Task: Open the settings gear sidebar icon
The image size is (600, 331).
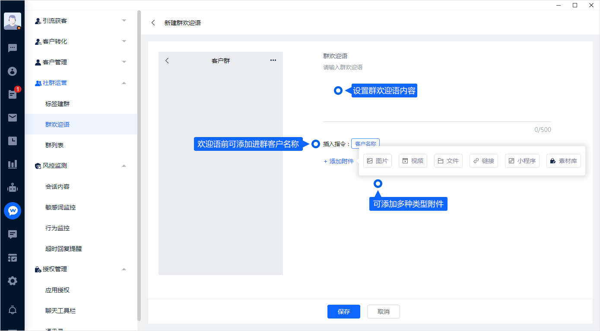Action: pos(13,281)
